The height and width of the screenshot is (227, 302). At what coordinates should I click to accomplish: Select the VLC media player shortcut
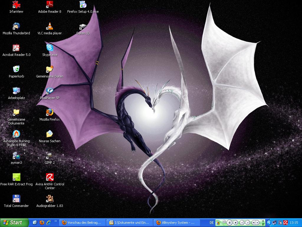50,29
